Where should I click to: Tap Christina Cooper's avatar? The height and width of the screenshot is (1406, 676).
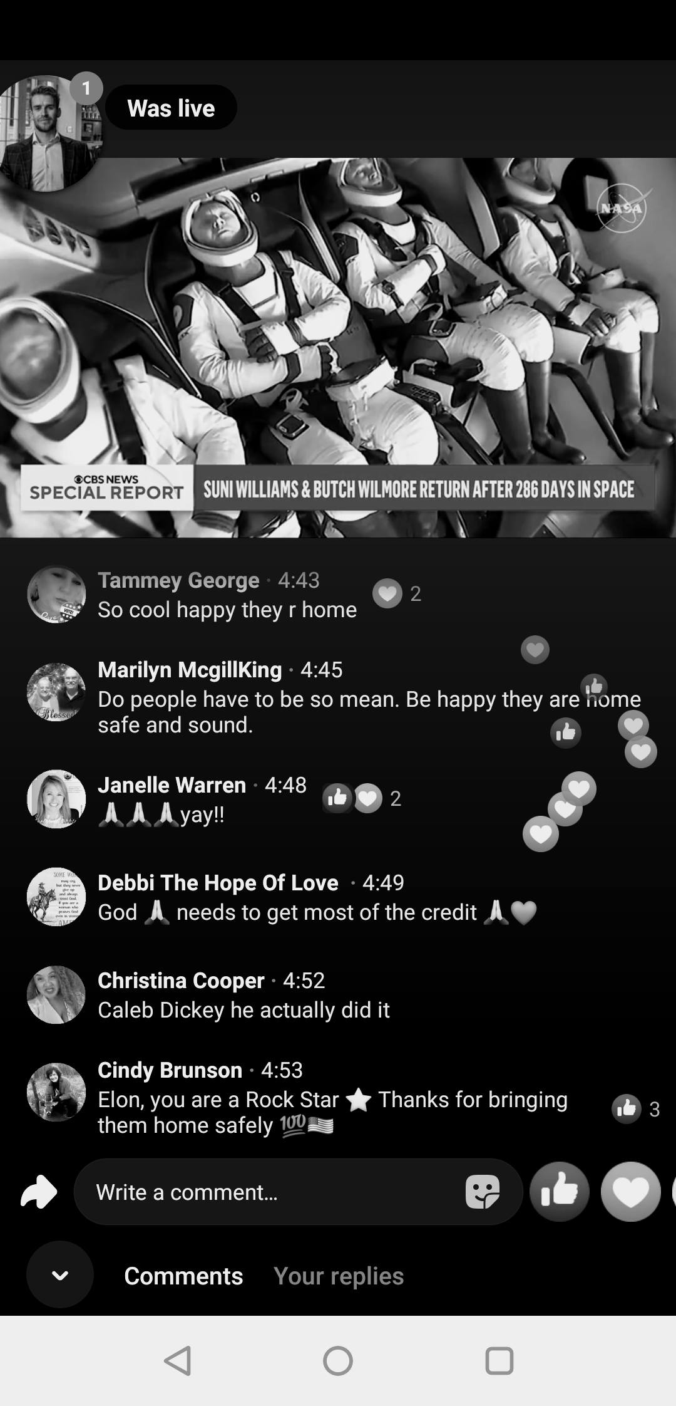(56, 994)
